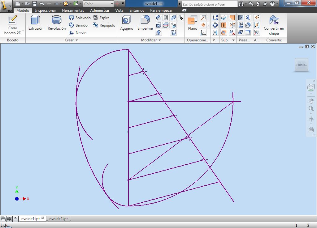Screen dimensions: 317x228
Task: Click the work point icon
Action: coord(203,25)
